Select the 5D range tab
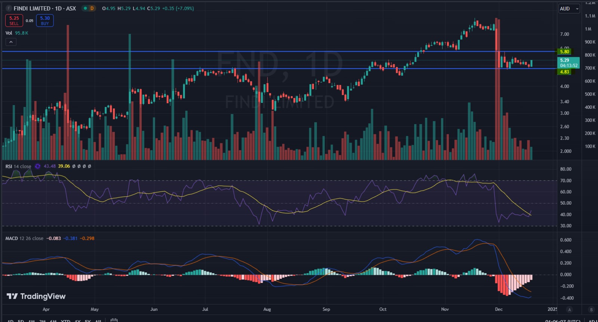The height and width of the screenshot is (322, 598). tap(21, 321)
